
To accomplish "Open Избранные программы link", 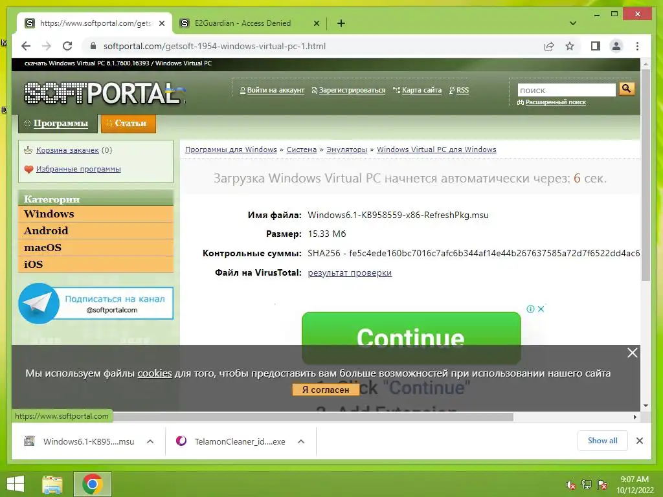I will pyautogui.click(x=78, y=169).
